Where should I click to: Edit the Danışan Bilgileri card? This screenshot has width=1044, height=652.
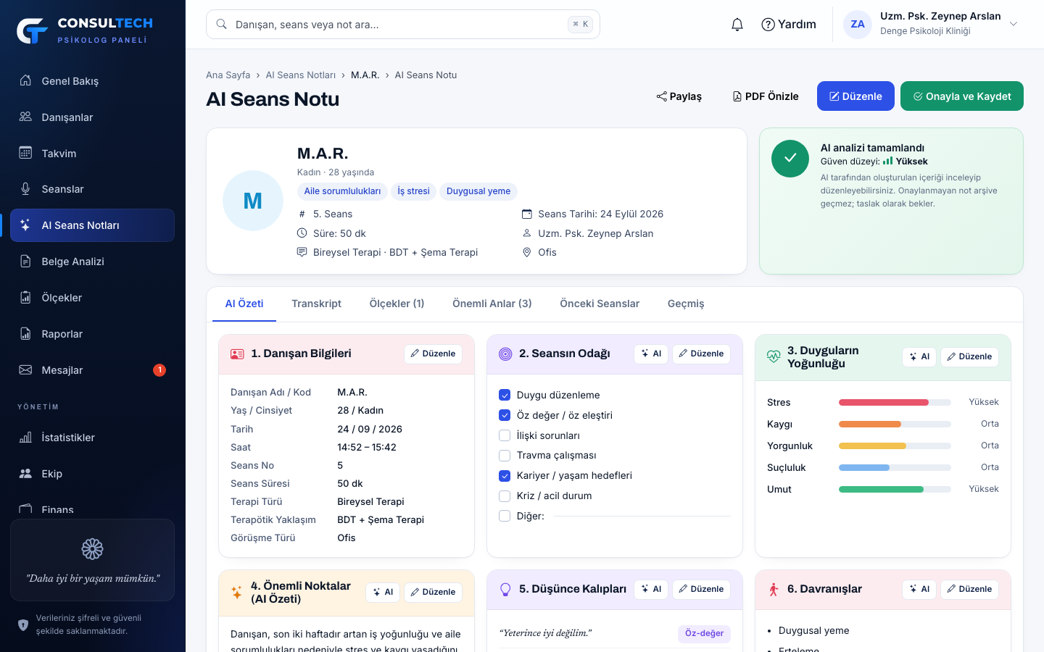pos(433,354)
